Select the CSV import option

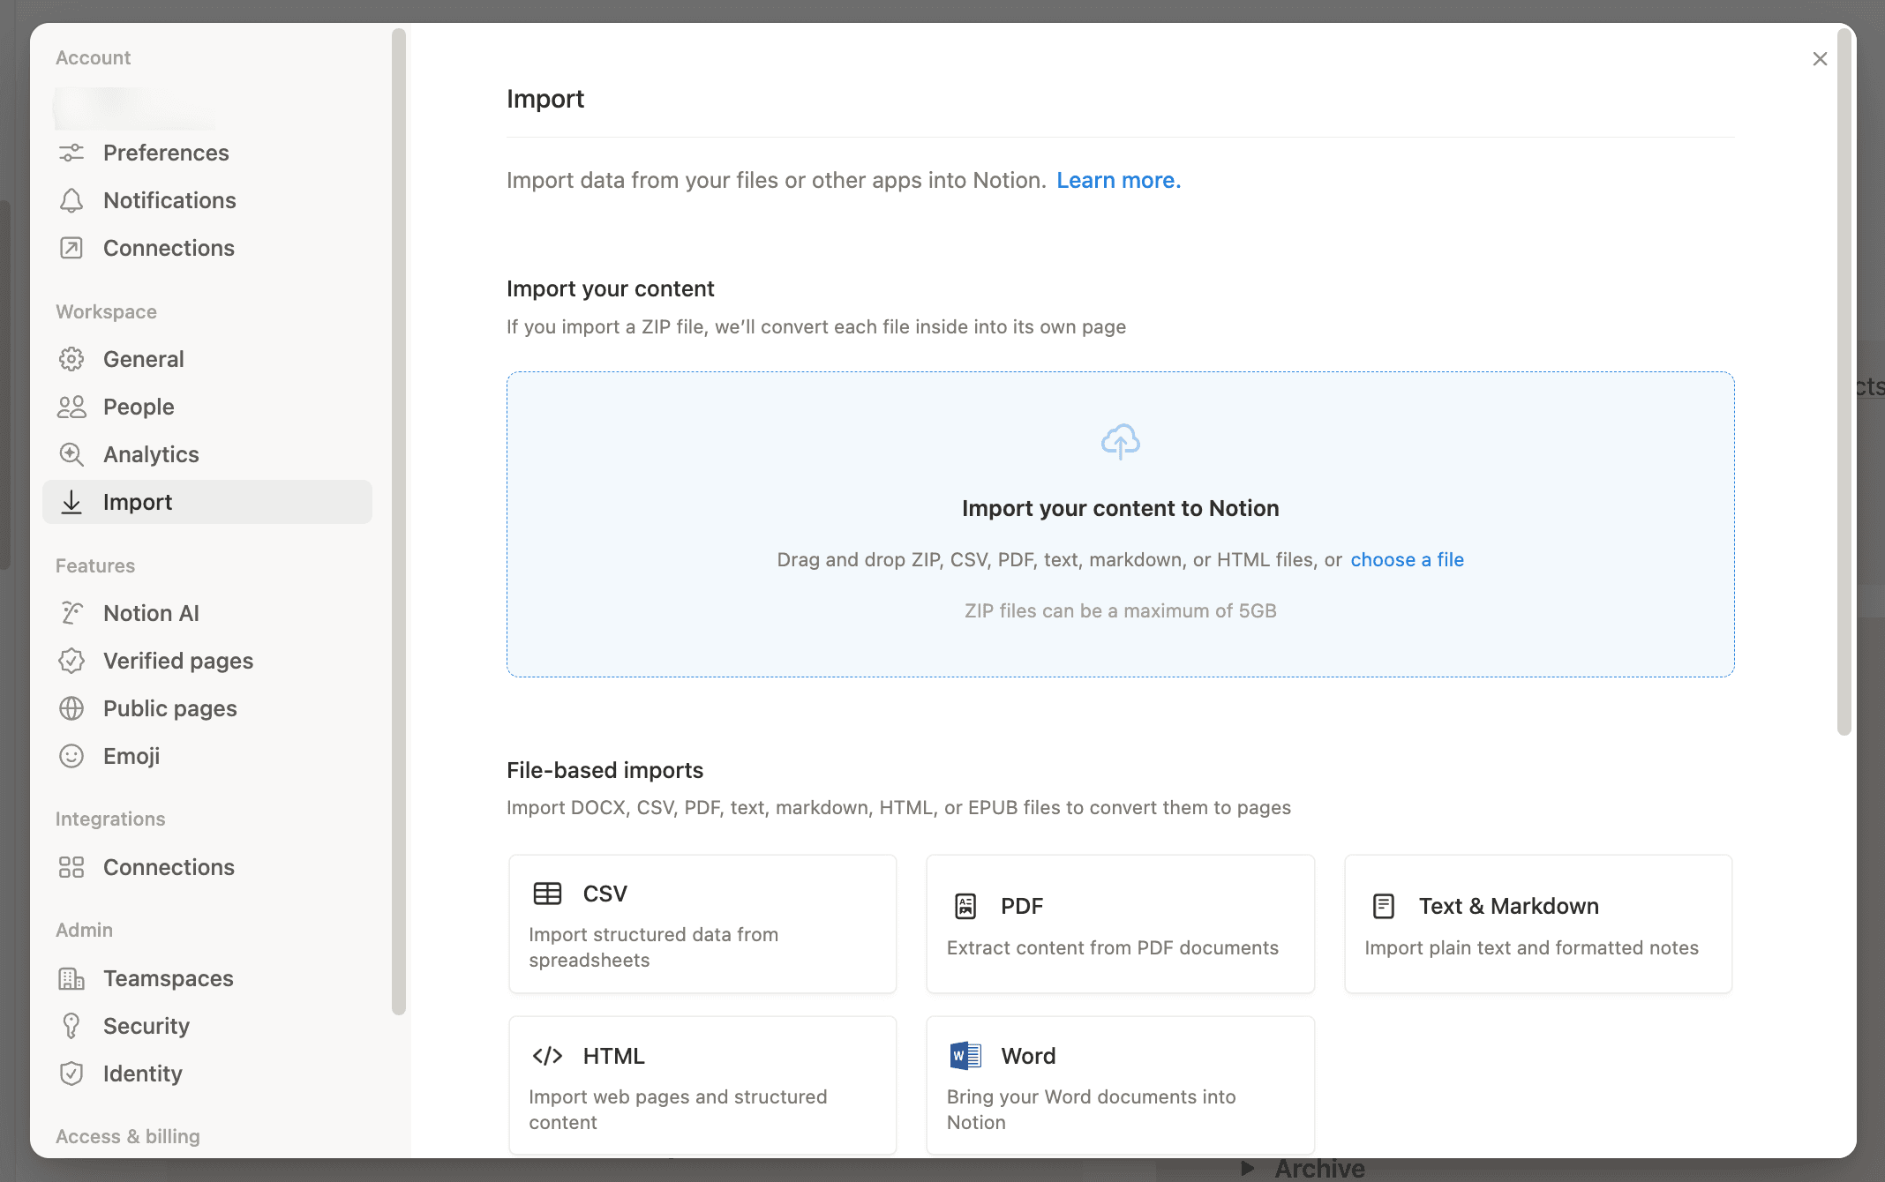coord(702,924)
